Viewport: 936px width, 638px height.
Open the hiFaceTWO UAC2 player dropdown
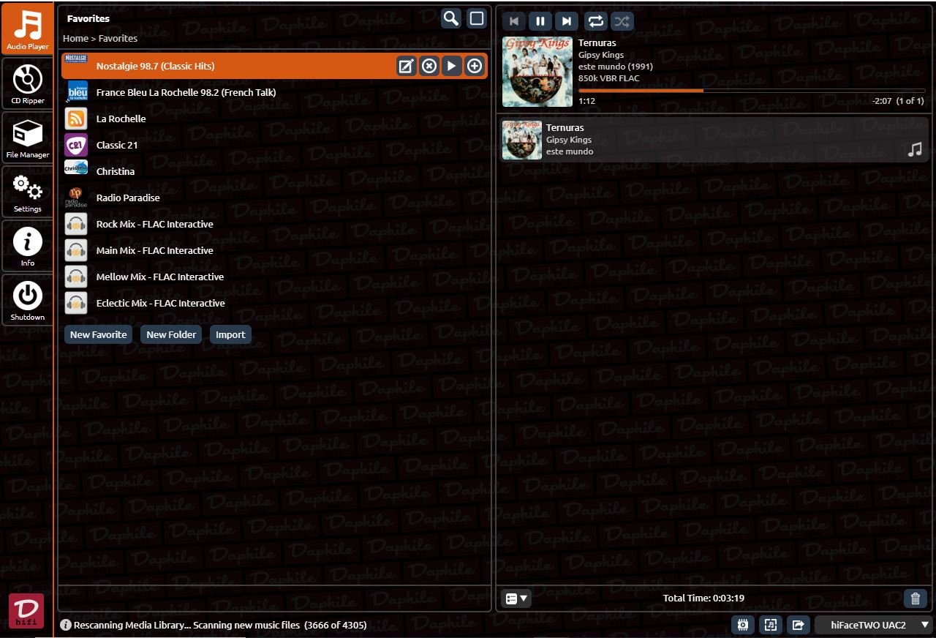coord(873,625)
